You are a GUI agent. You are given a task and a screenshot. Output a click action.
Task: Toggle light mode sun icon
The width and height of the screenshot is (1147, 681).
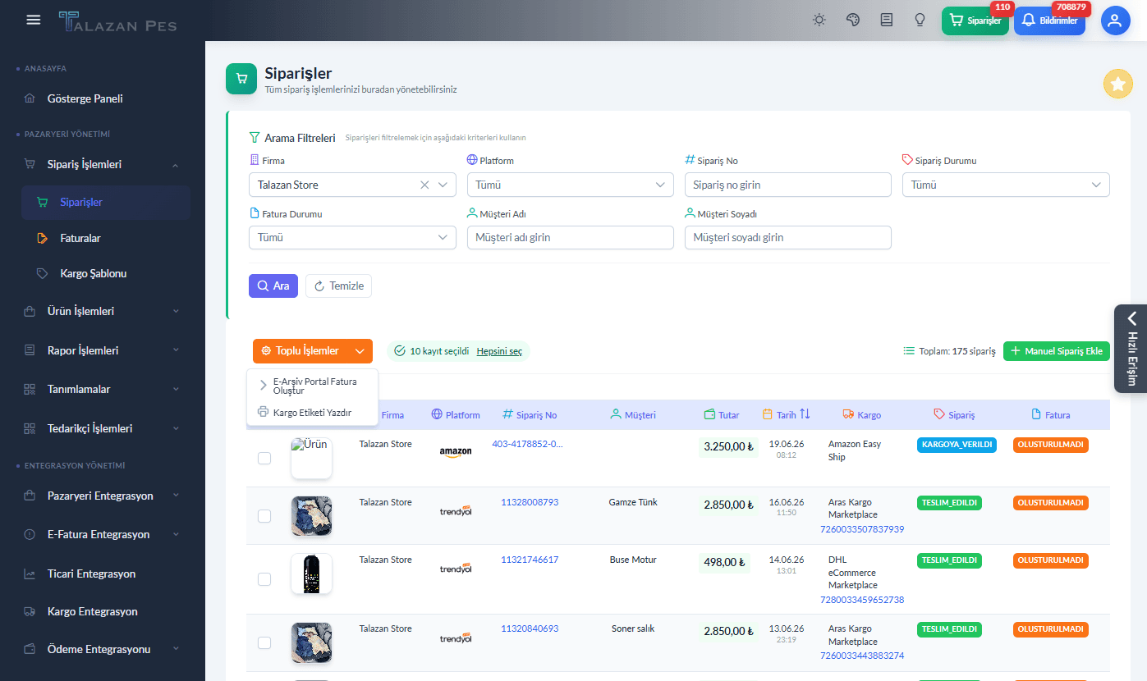819,20
